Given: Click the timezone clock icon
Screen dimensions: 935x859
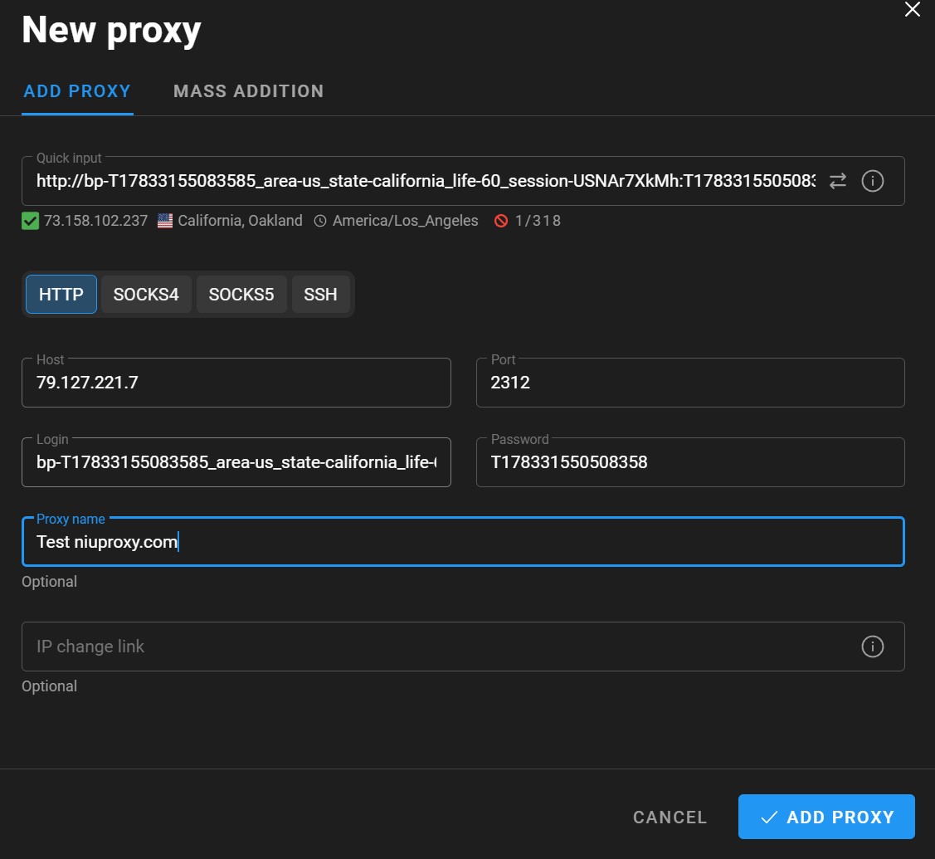Looking at the screenshot, I should coord(320,221).
